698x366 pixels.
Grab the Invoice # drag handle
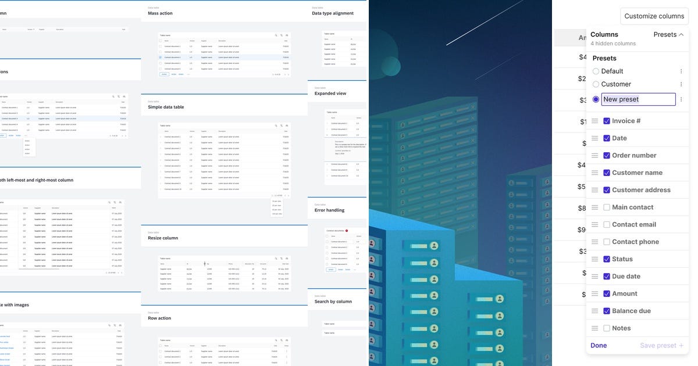pos(594,121)
